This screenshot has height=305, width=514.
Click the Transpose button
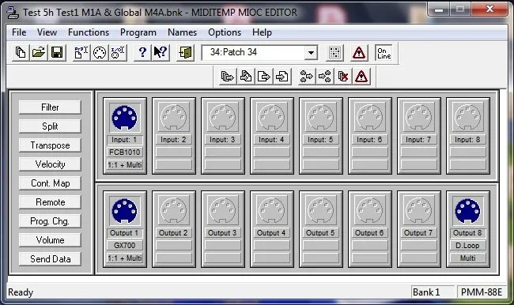pos(50,145)
